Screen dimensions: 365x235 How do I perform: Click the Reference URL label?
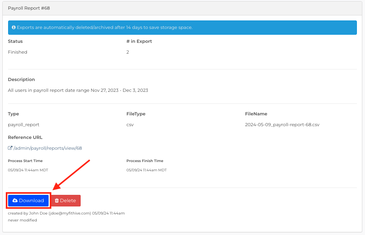coord(25,137)
